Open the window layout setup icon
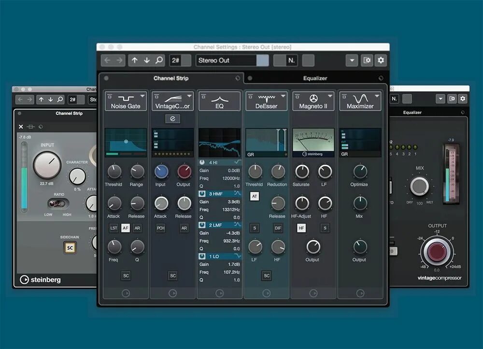 coord(367,60)
